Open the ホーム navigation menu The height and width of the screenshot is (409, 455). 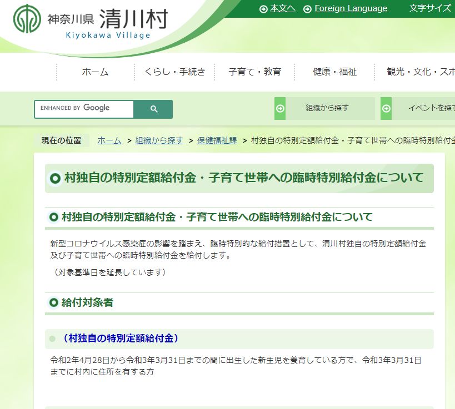95,72
